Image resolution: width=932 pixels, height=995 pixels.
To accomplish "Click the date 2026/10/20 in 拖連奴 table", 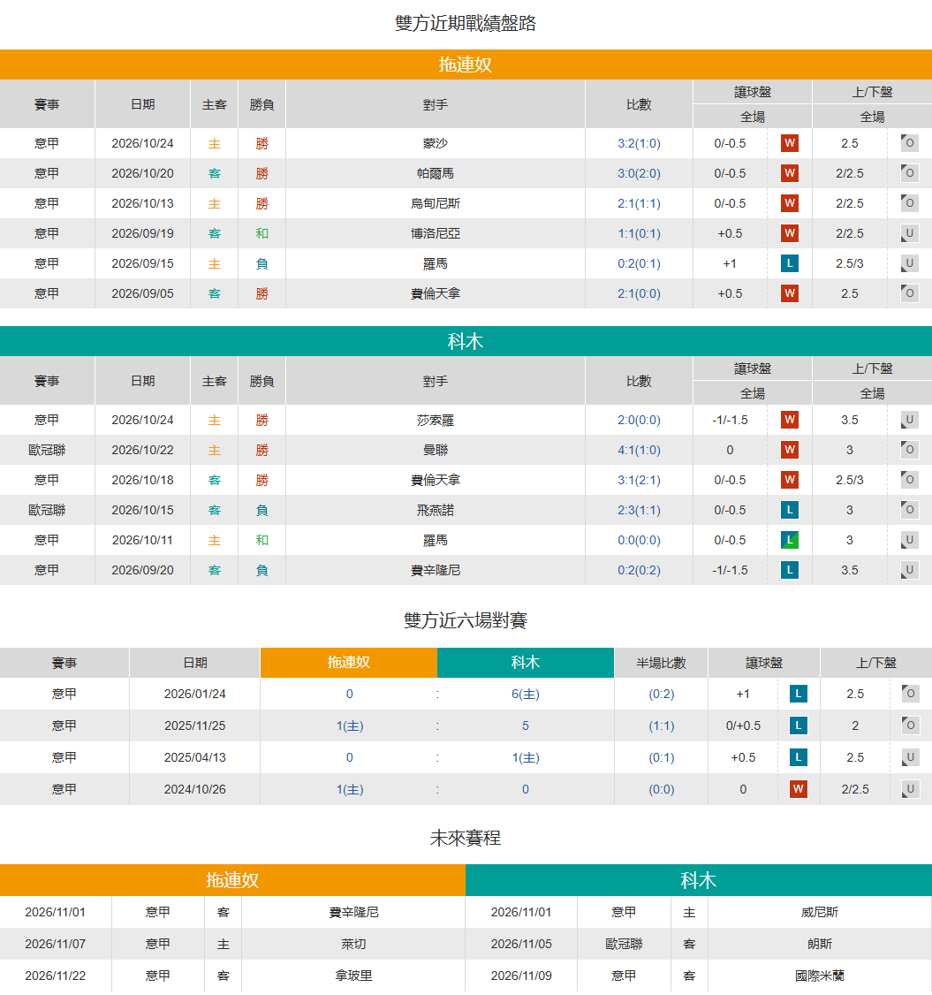I will [x=143, y=173].
